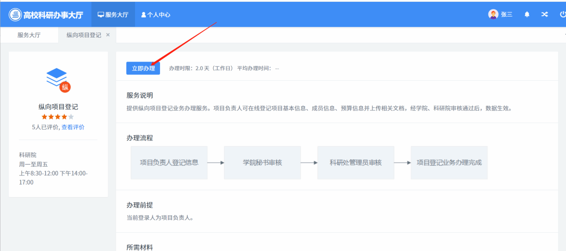Click the gray fifth rating star
Image resolution: width=566 pixels, height=251 pixels.
(x=71, y=117)
